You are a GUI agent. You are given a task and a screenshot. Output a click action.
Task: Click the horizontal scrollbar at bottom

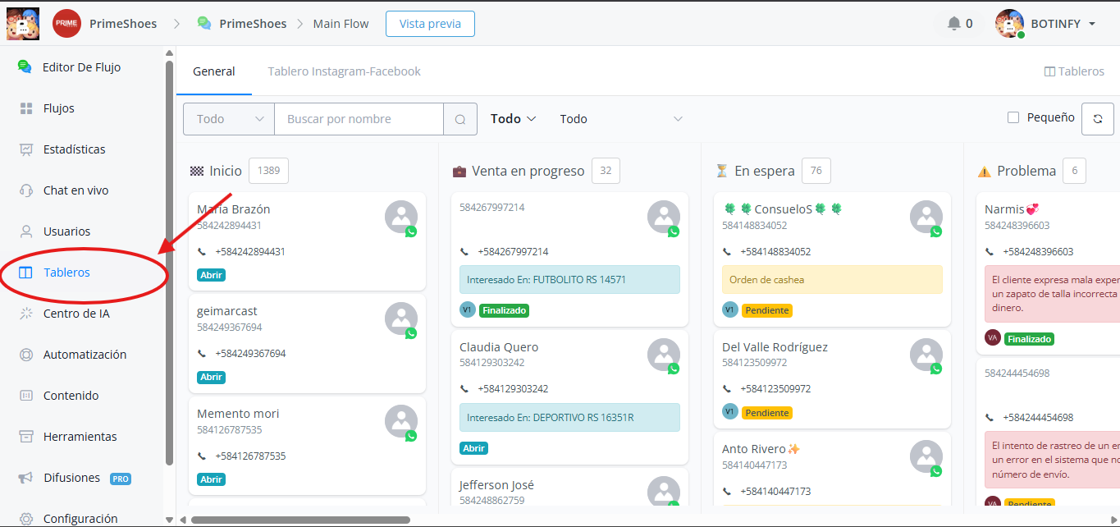click(x=300, y=520)
